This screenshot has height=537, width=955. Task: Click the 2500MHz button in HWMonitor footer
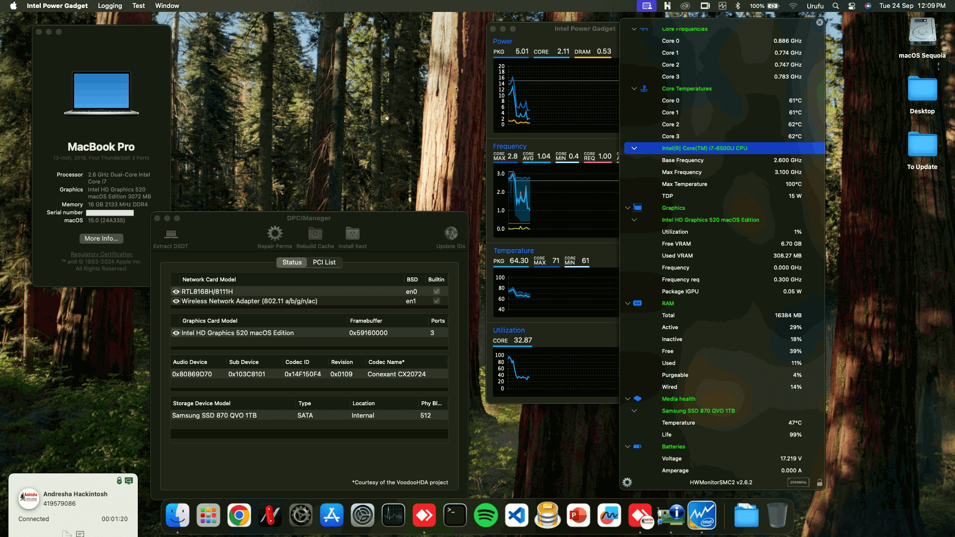point(798,482)
